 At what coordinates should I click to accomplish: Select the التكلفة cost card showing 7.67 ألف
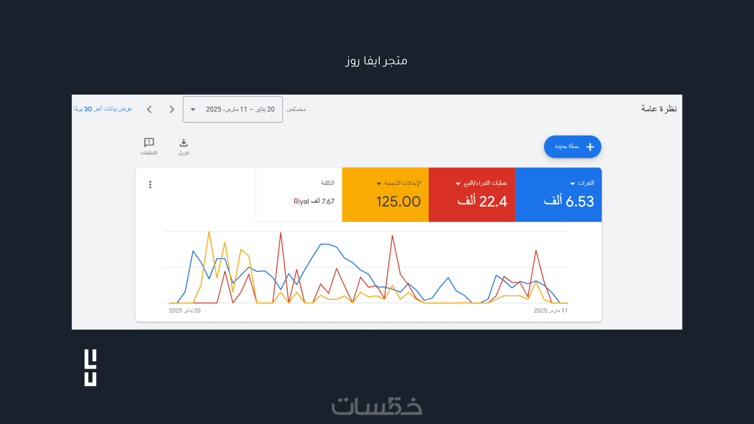pos(299,195)
